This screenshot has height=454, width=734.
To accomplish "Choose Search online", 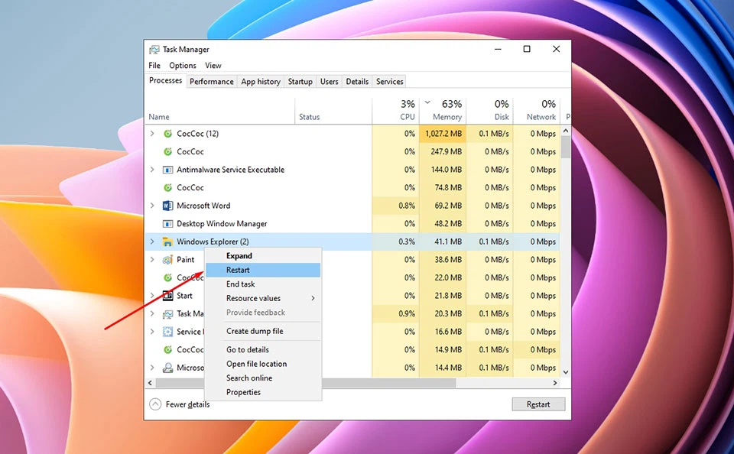I will pos(263,378).
